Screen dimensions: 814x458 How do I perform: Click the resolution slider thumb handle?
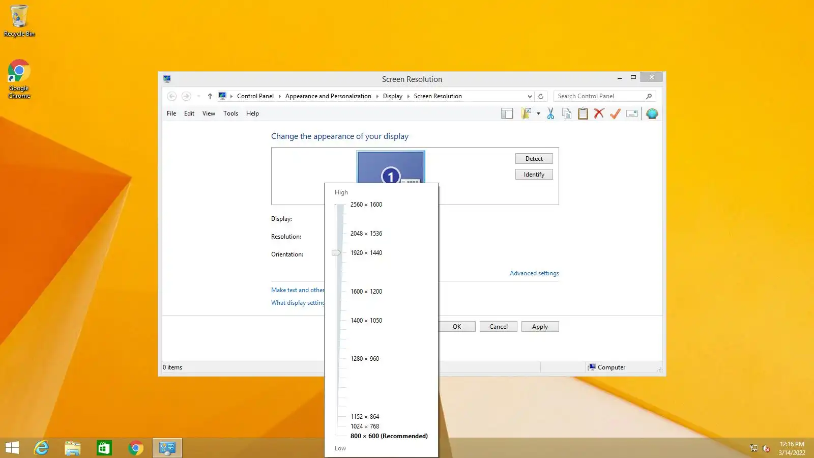pos(336,253)
